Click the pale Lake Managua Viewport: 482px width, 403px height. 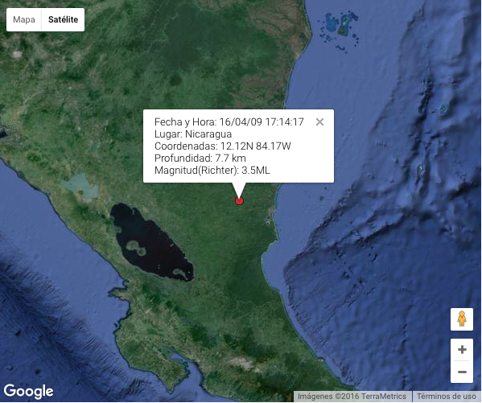80,187
